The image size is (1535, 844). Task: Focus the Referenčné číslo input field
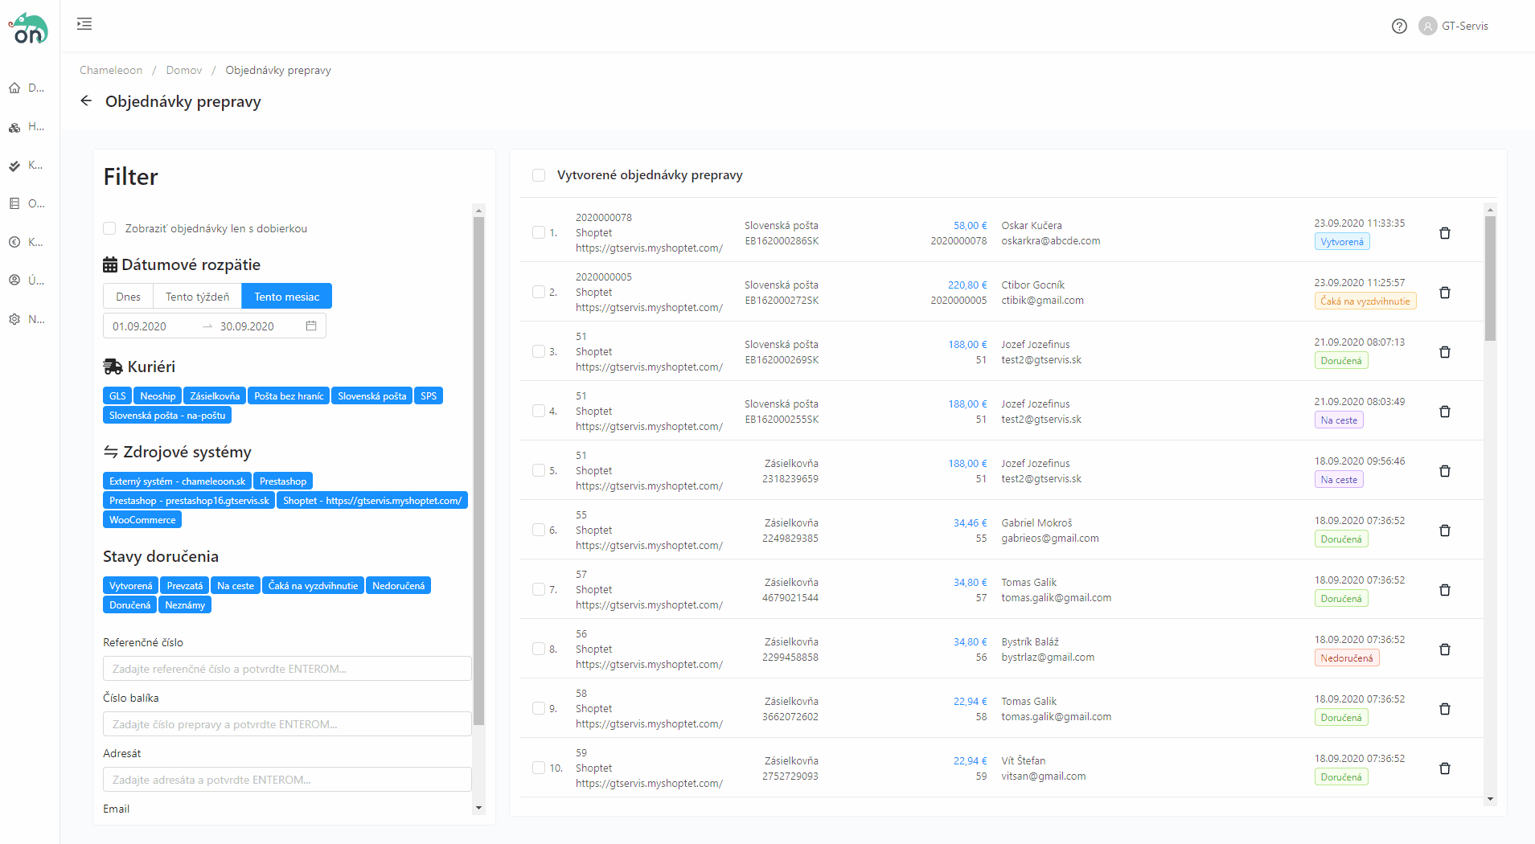tap(287, 669)
